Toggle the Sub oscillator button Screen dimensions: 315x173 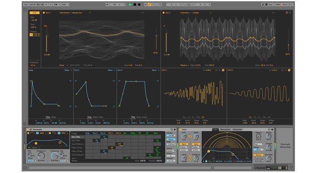[34, 13]
